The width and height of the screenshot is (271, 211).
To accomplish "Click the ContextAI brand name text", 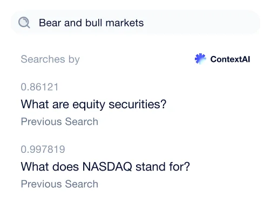I will point(230,59).
